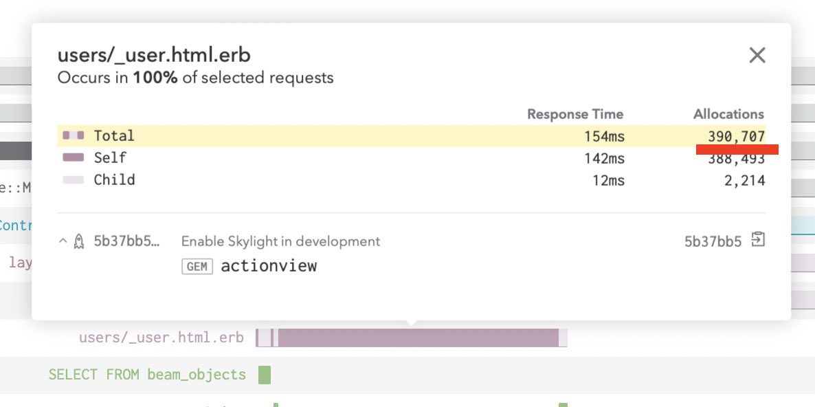Click the Response Time column header
The height and width of the screenshot is (407, 815).
[575, 114]
